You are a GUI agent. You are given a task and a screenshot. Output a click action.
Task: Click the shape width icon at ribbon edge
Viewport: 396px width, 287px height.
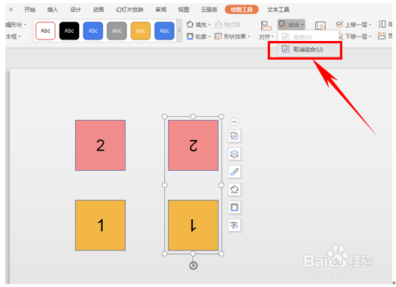point(382,36)
